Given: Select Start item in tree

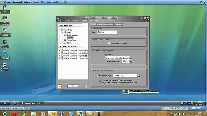Looking at the screenshot, I should point(69,32).
